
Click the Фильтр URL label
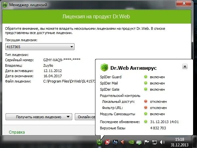[112, 108]
